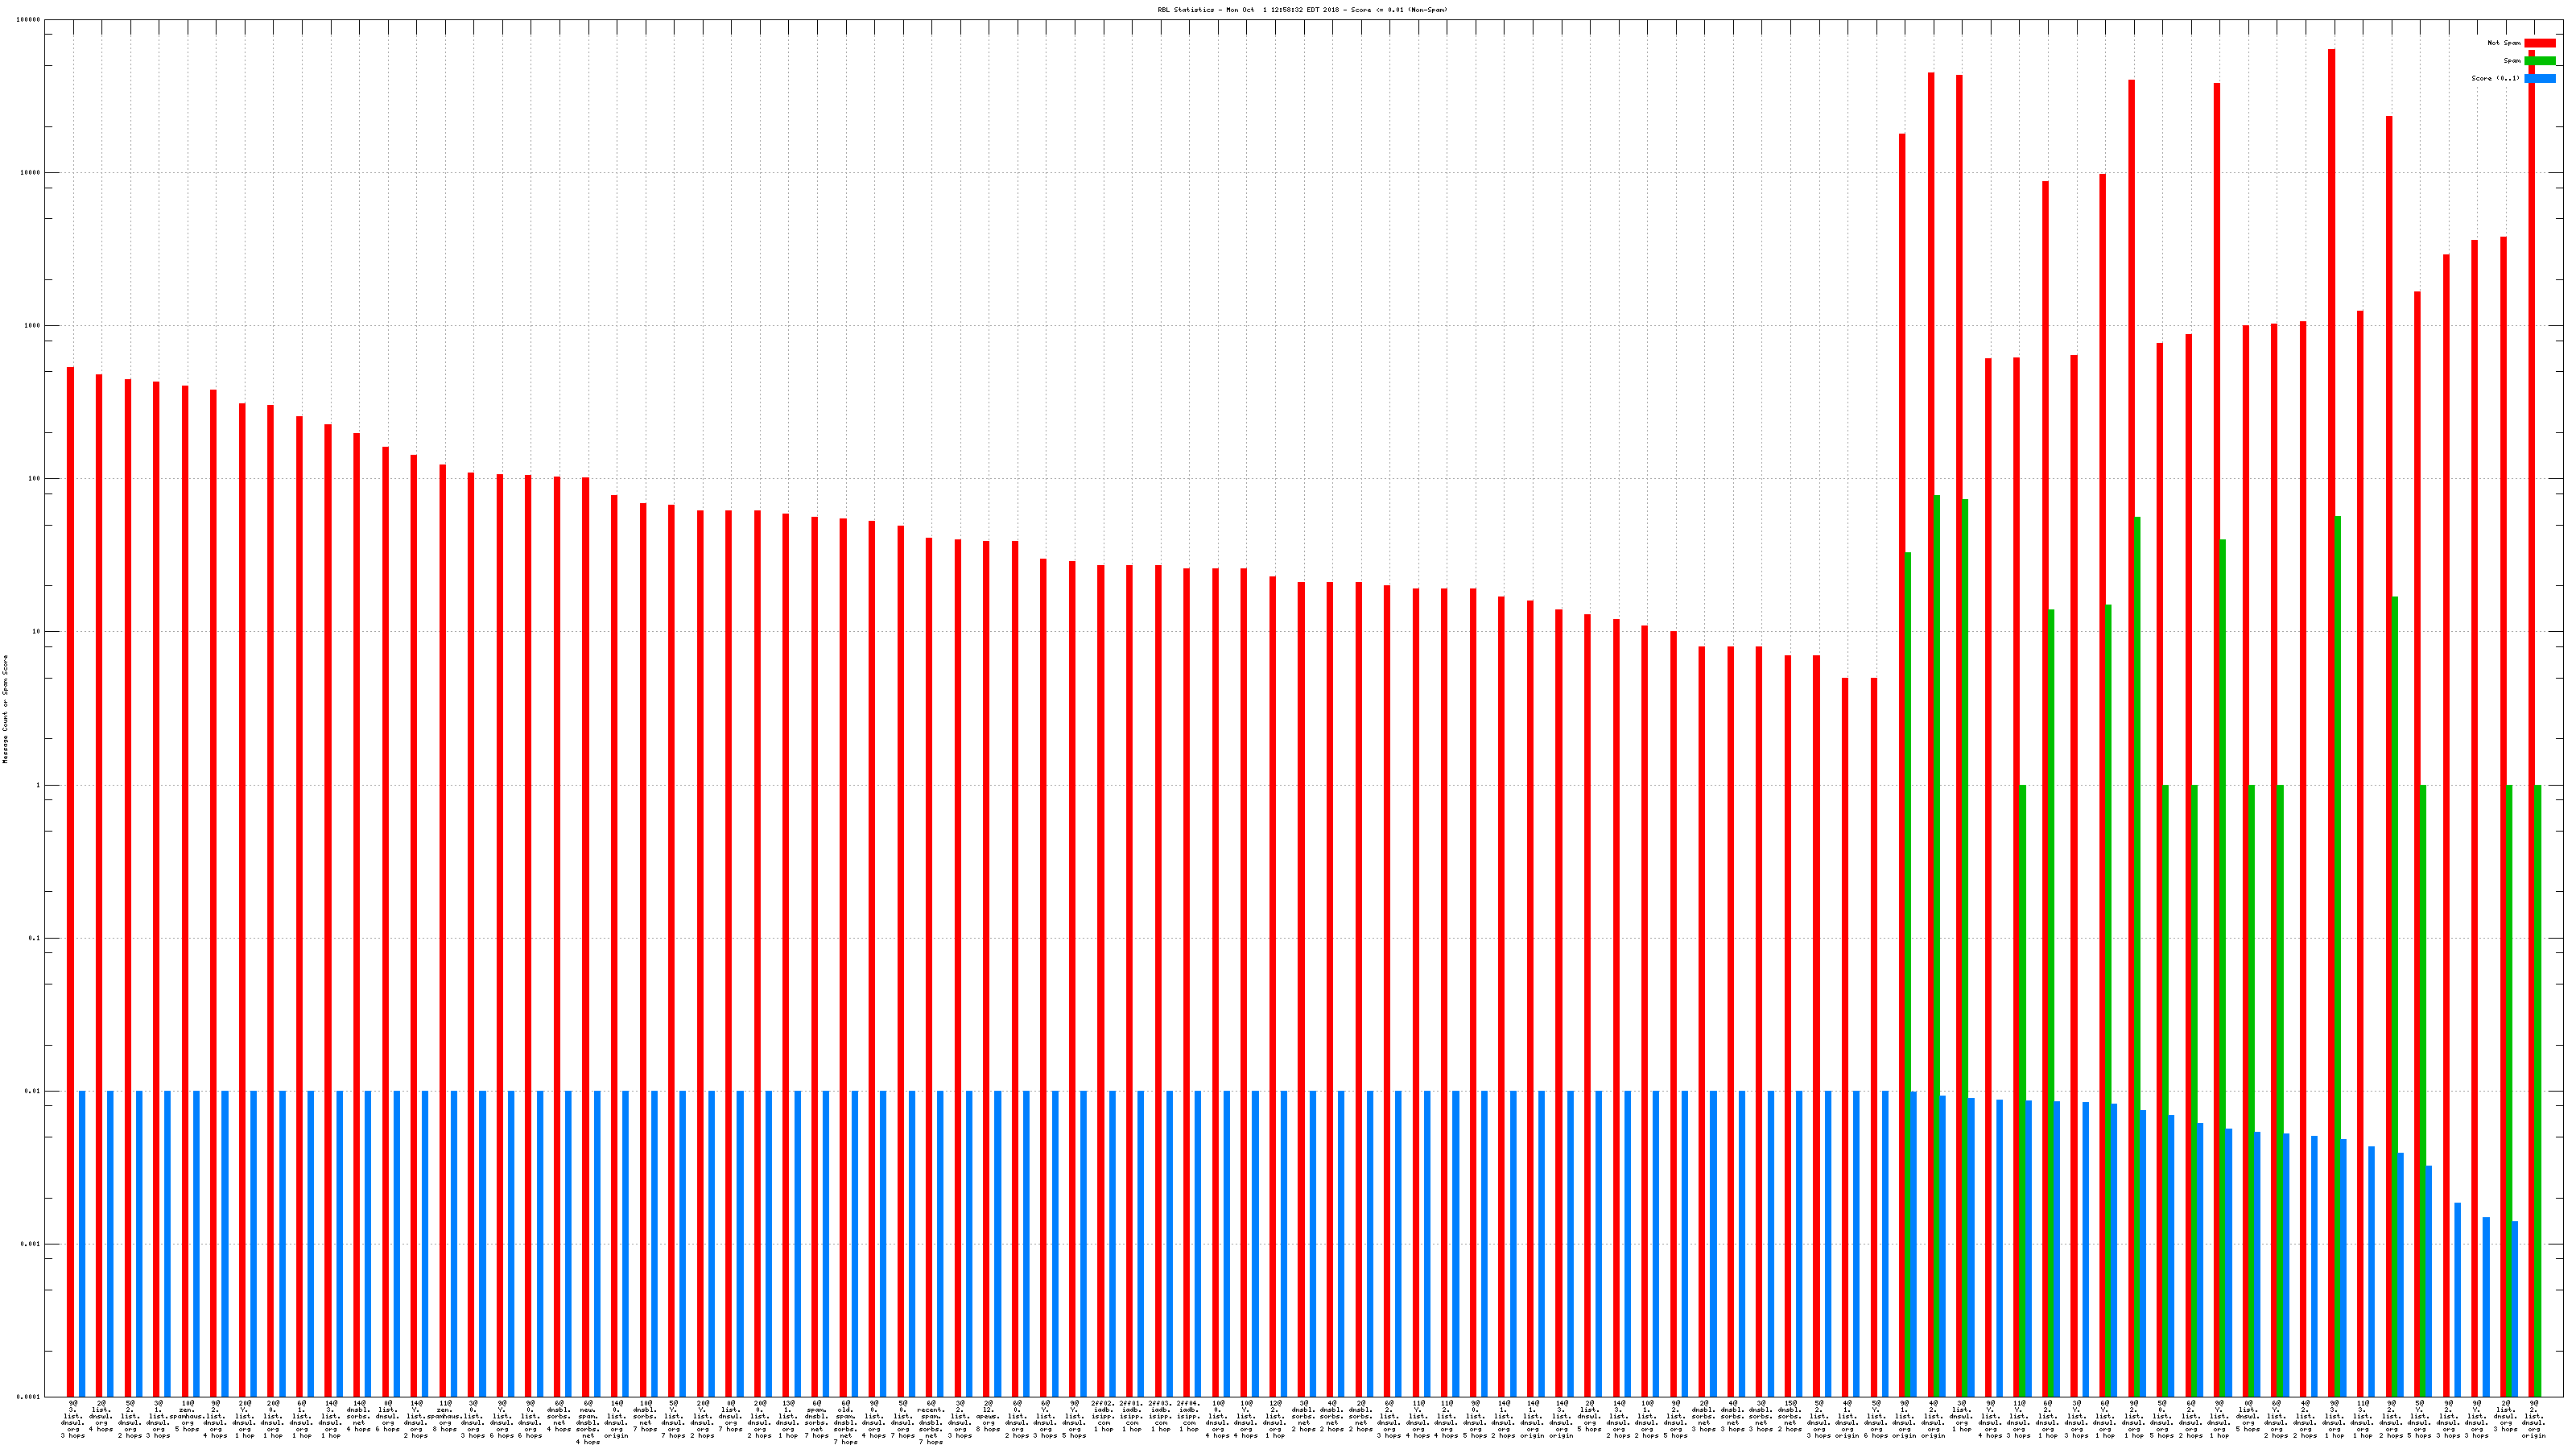The image size is (2576, 1449).
Task: Click the 'zen.spamhaus.org 8 hops' x-axis label
Action: tap(444, 1416)
